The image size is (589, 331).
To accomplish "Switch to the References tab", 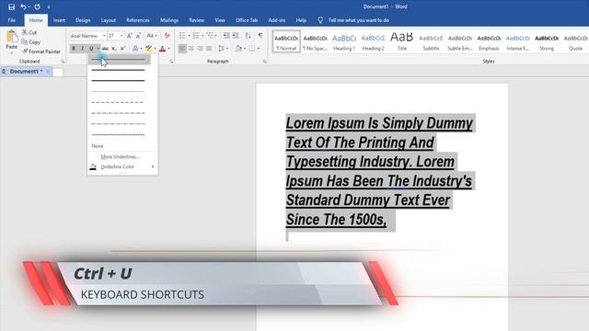I will click(x=138, y=20).
